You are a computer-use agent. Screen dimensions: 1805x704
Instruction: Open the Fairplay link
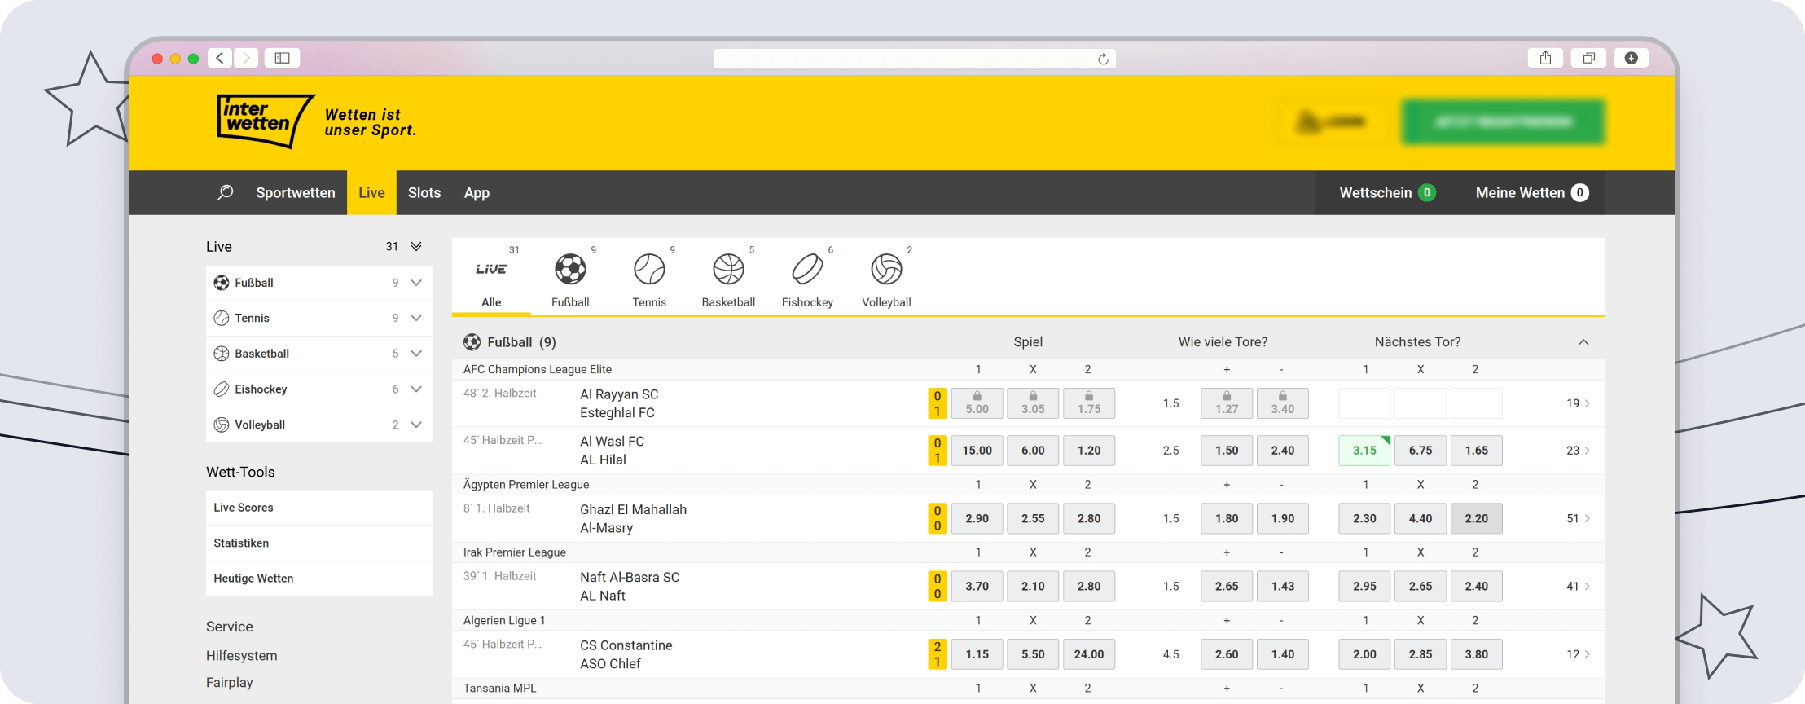pos(230,682)
